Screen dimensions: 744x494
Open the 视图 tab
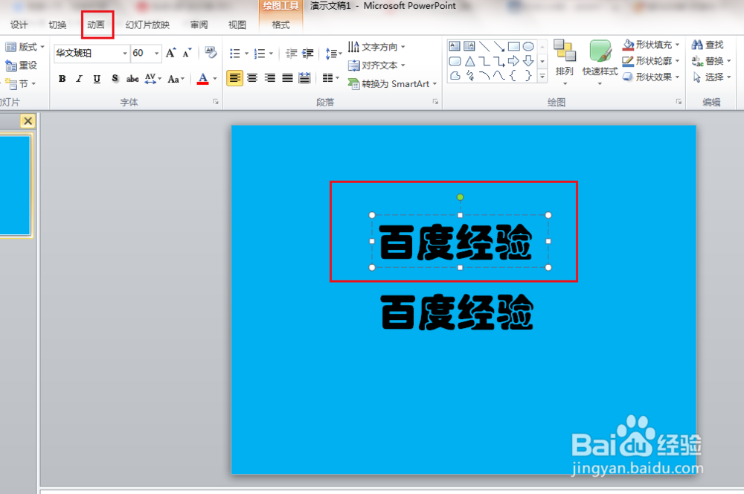click(x=237, y=25)
